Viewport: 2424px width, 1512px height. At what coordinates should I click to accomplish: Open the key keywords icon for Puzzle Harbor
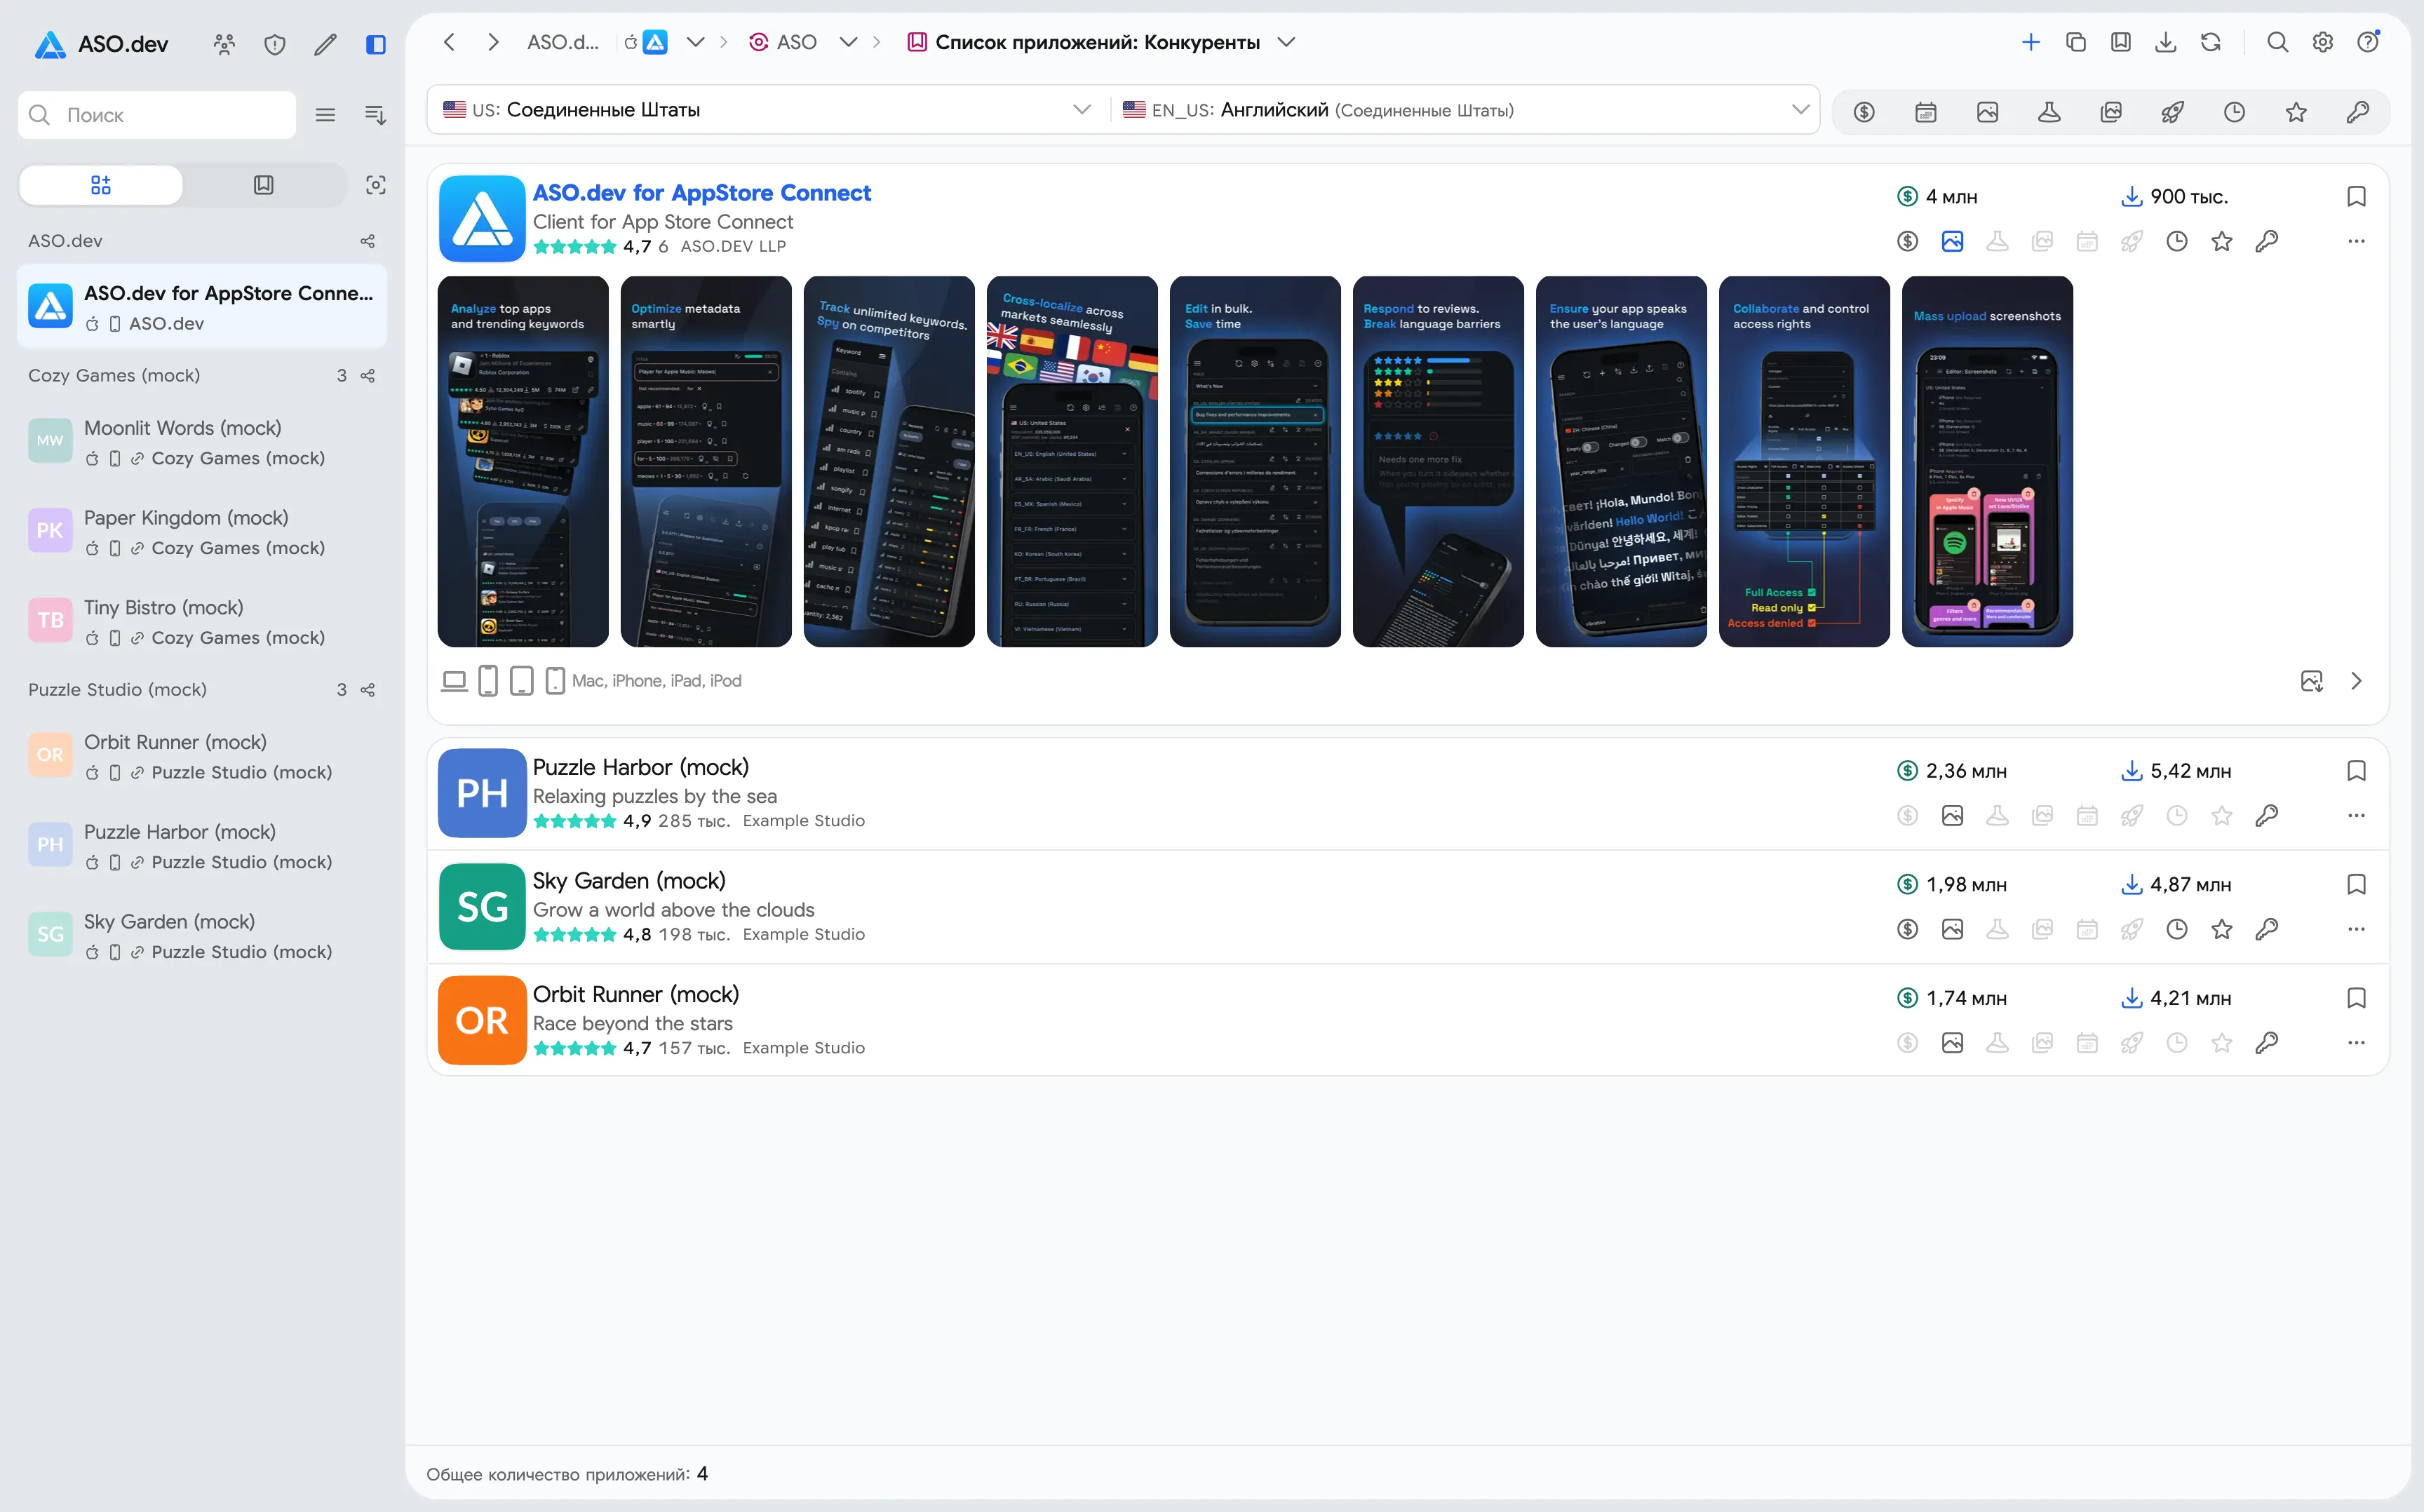2266,816
